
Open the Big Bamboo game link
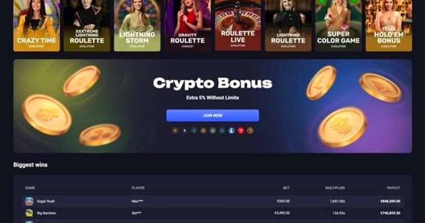click(46, 213)
